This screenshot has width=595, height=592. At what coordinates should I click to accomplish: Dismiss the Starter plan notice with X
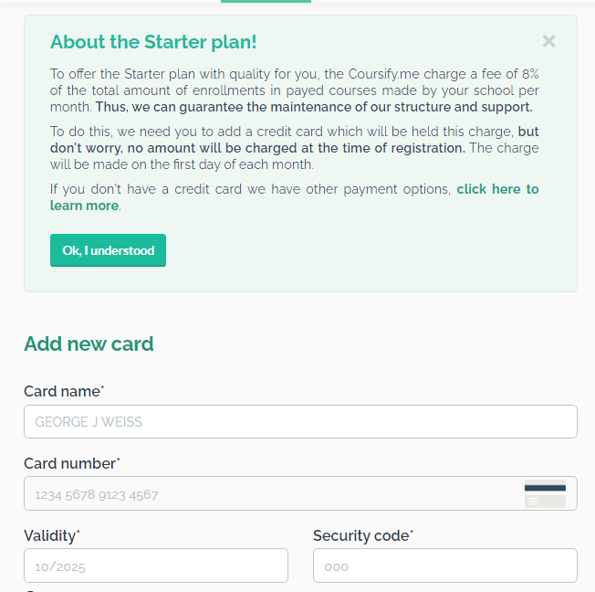tap(548, 41)
